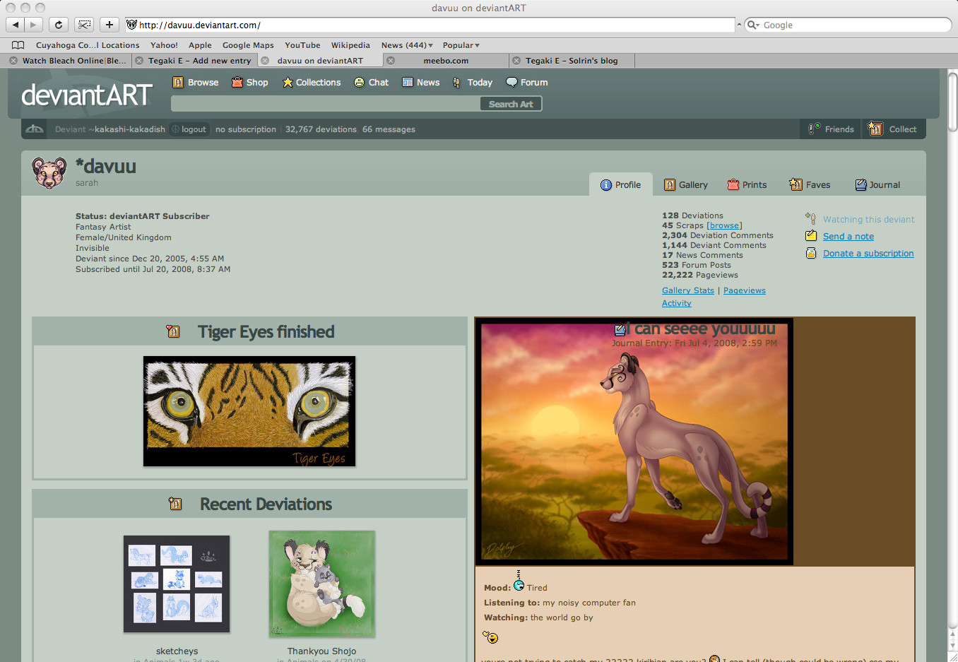Open the bookmarks book icon

pyautogui.click(x=18, y=45)
